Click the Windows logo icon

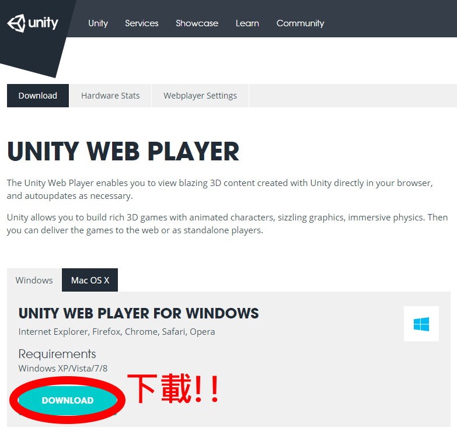pos(421,324)
